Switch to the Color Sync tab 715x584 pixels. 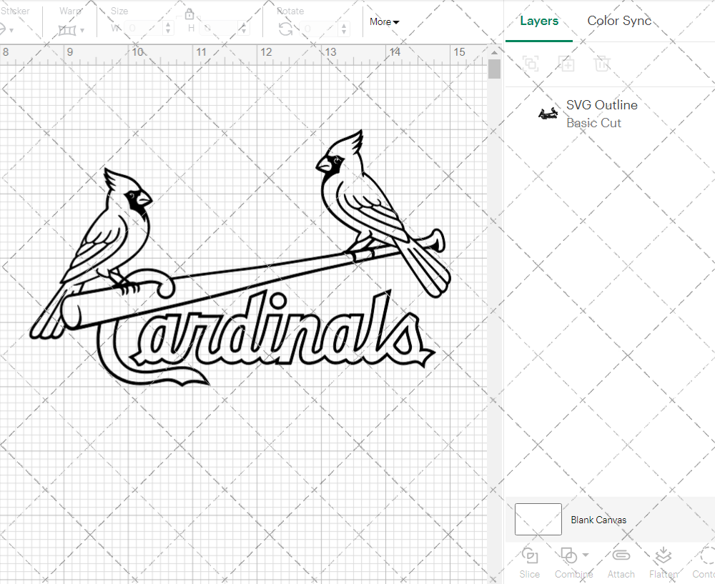[x=619, y=21]
